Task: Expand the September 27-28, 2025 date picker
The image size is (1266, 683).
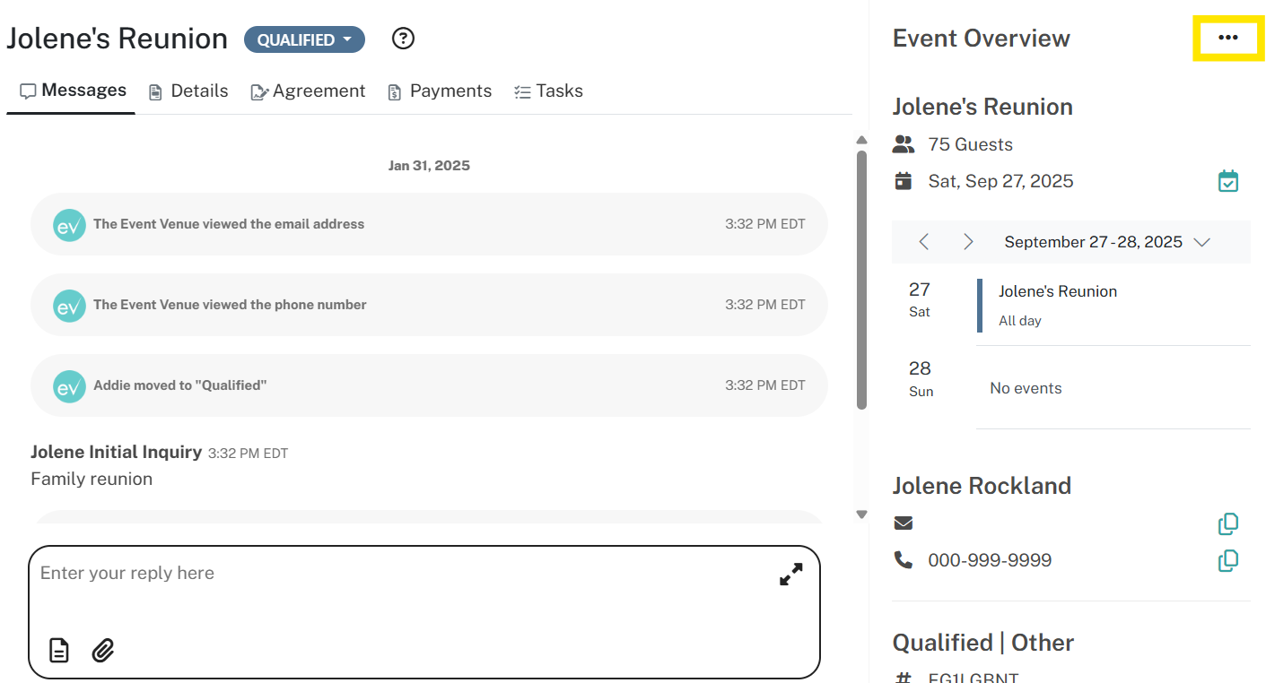Action: pos(1107,242)
